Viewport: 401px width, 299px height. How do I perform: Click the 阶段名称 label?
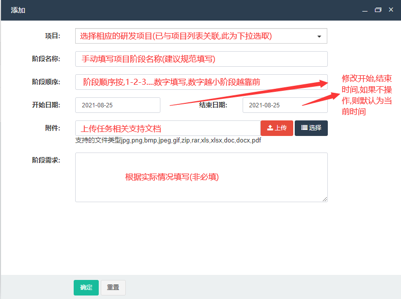(x=46, y=59)
